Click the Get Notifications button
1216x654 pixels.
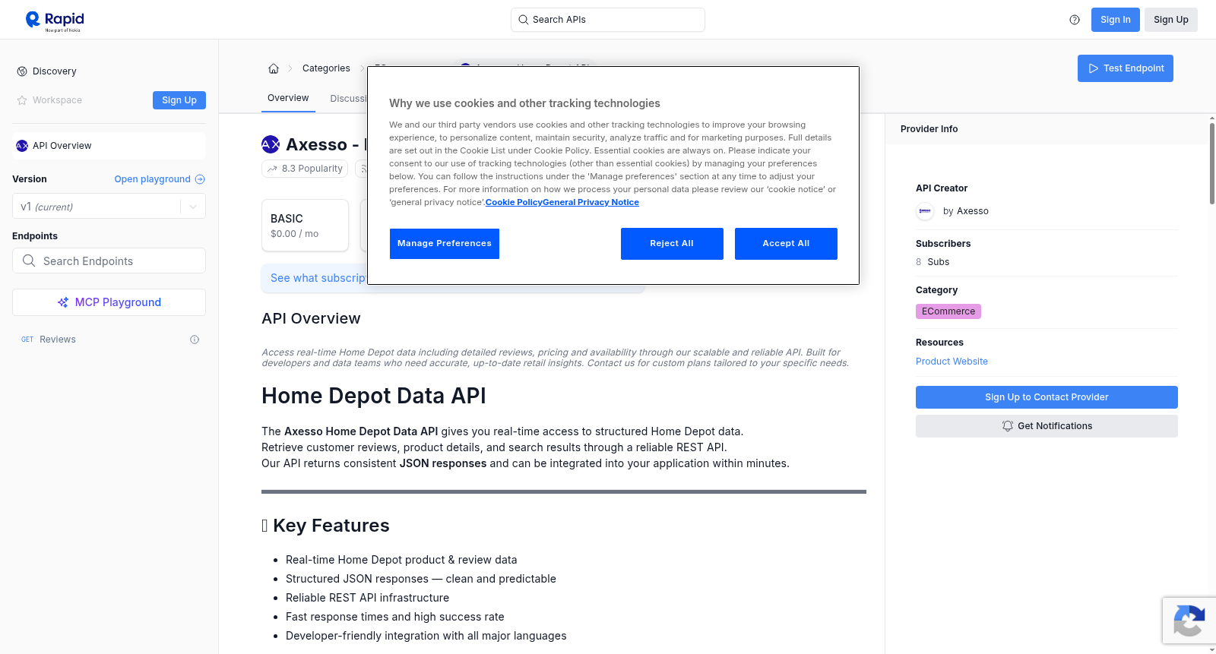(x=1047, y=426)
